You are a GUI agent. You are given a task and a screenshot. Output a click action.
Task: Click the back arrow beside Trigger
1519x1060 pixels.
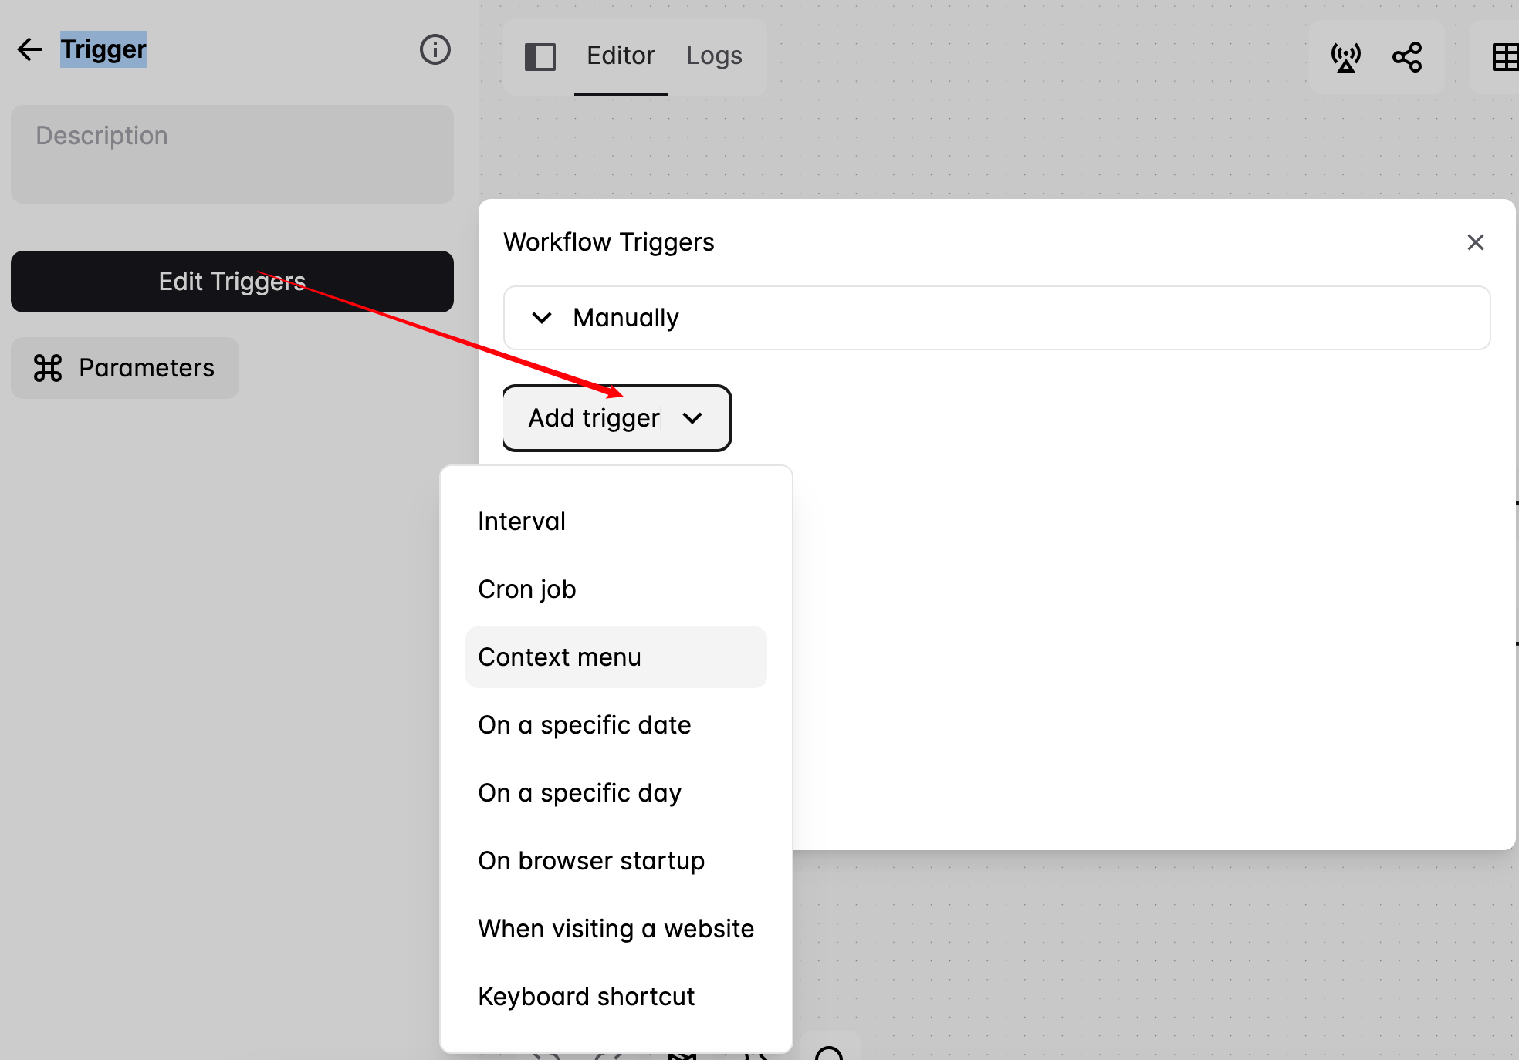[x=29, y=49]
